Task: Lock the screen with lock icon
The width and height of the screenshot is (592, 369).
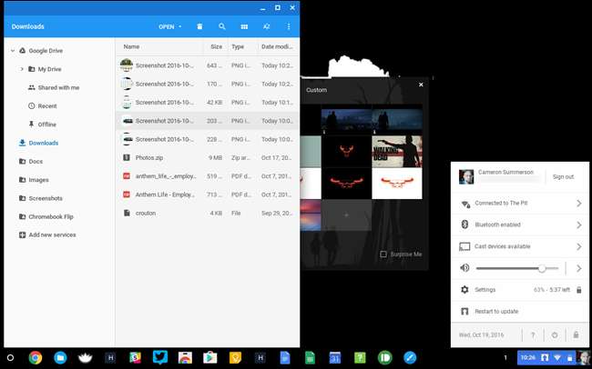Action: coord(576,334)
